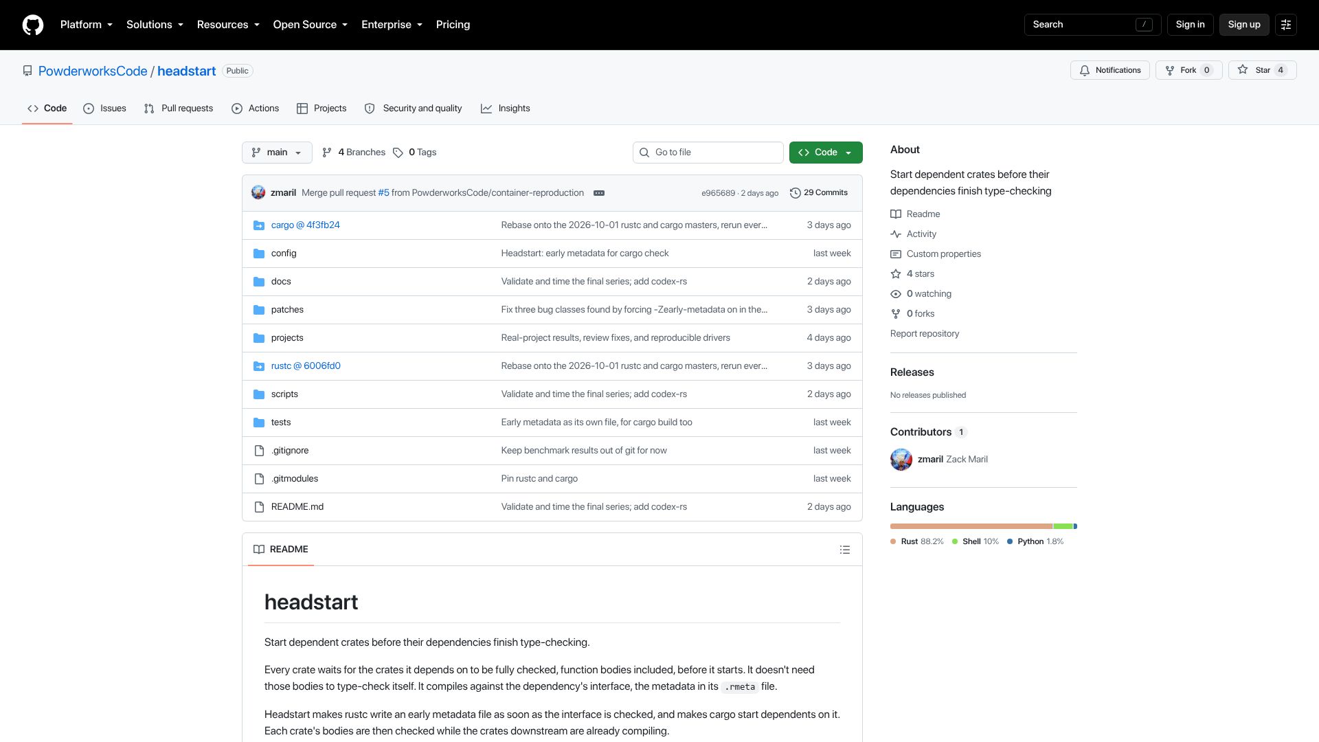
Task: Switch to the Insights tab
Action: click(505, 109)
